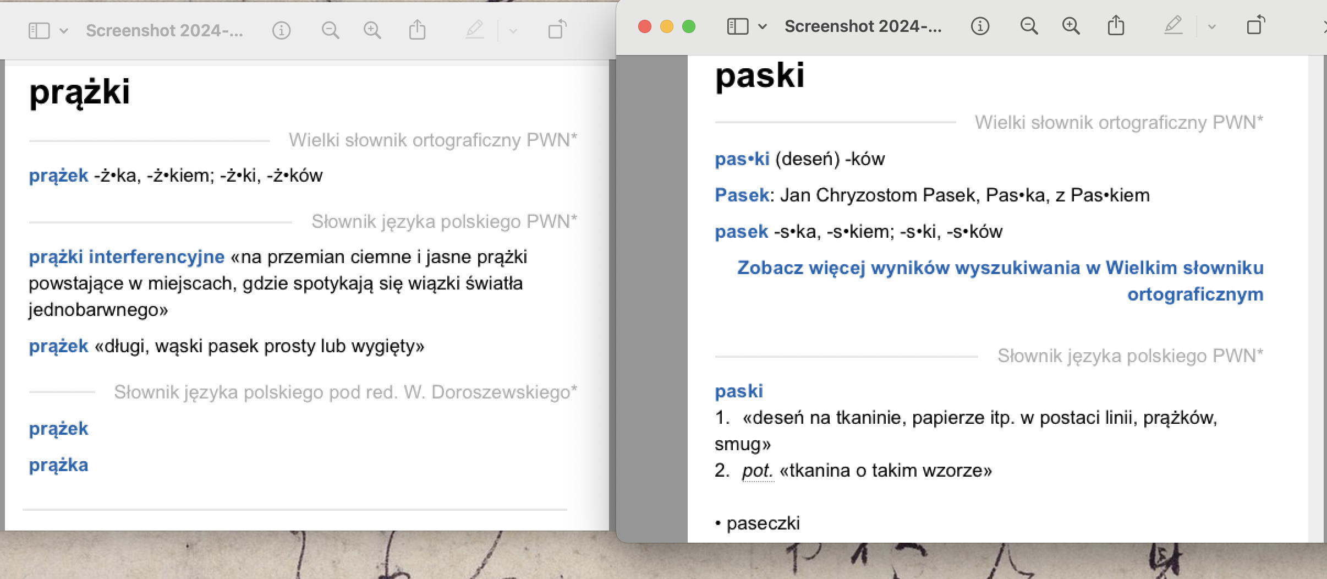Image resolution: width=1327 pixels, height=579 pixels.
Task: Zoom in on the right Preview window
Action: point(1071,26)
